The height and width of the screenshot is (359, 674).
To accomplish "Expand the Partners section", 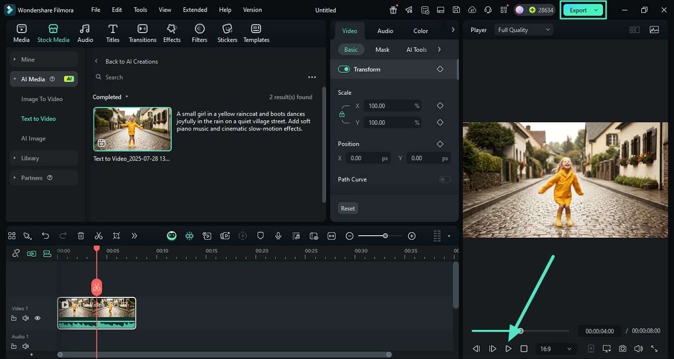I will [x=44, y=178].
